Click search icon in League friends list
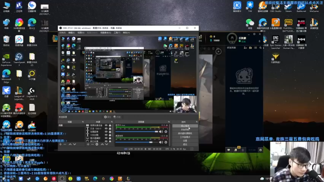The image size is (324, 182). (260, 48)
